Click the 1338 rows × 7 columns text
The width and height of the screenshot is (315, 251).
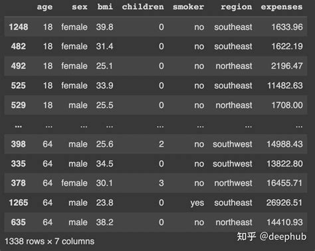coord(49,242)
